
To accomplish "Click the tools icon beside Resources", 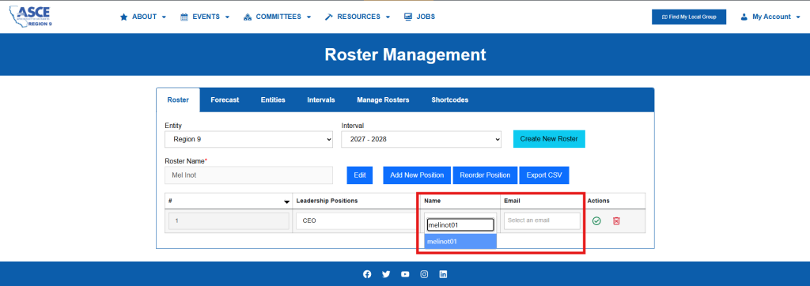I will point(328,17).
